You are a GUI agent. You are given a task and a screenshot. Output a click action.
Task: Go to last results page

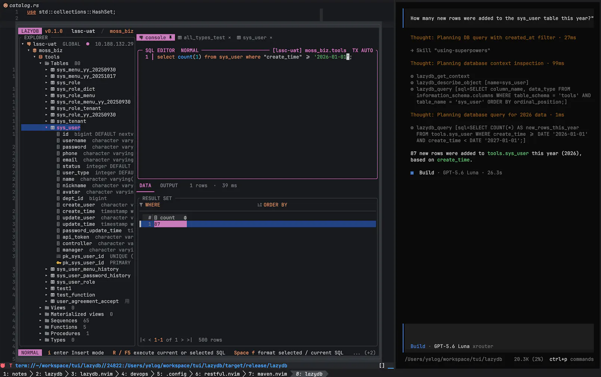pos(190,340)
